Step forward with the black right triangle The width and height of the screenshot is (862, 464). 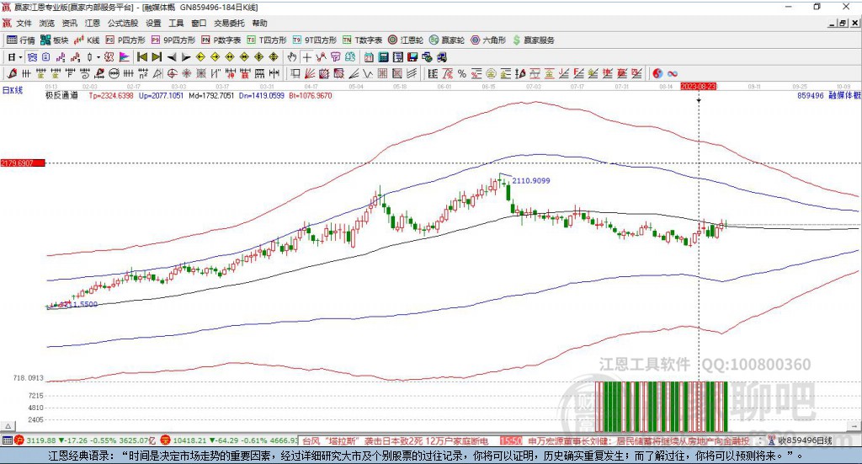186,57
